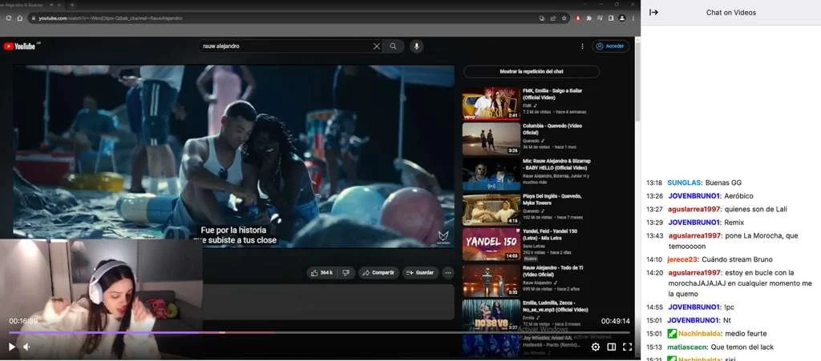The image size is (821, 361).
Task: Click the Guardar save button
Action: point(420,273)
